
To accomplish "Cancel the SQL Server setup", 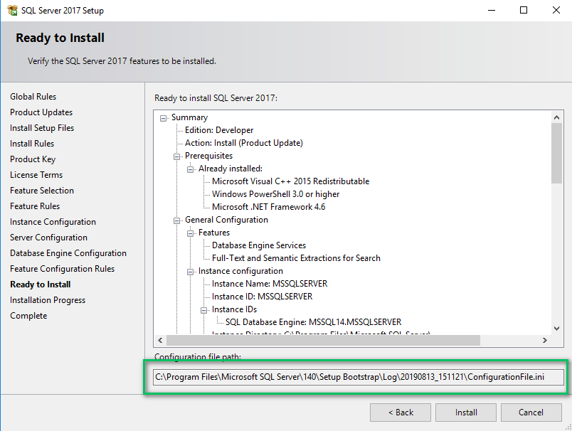I will click(x=531, y=413).
